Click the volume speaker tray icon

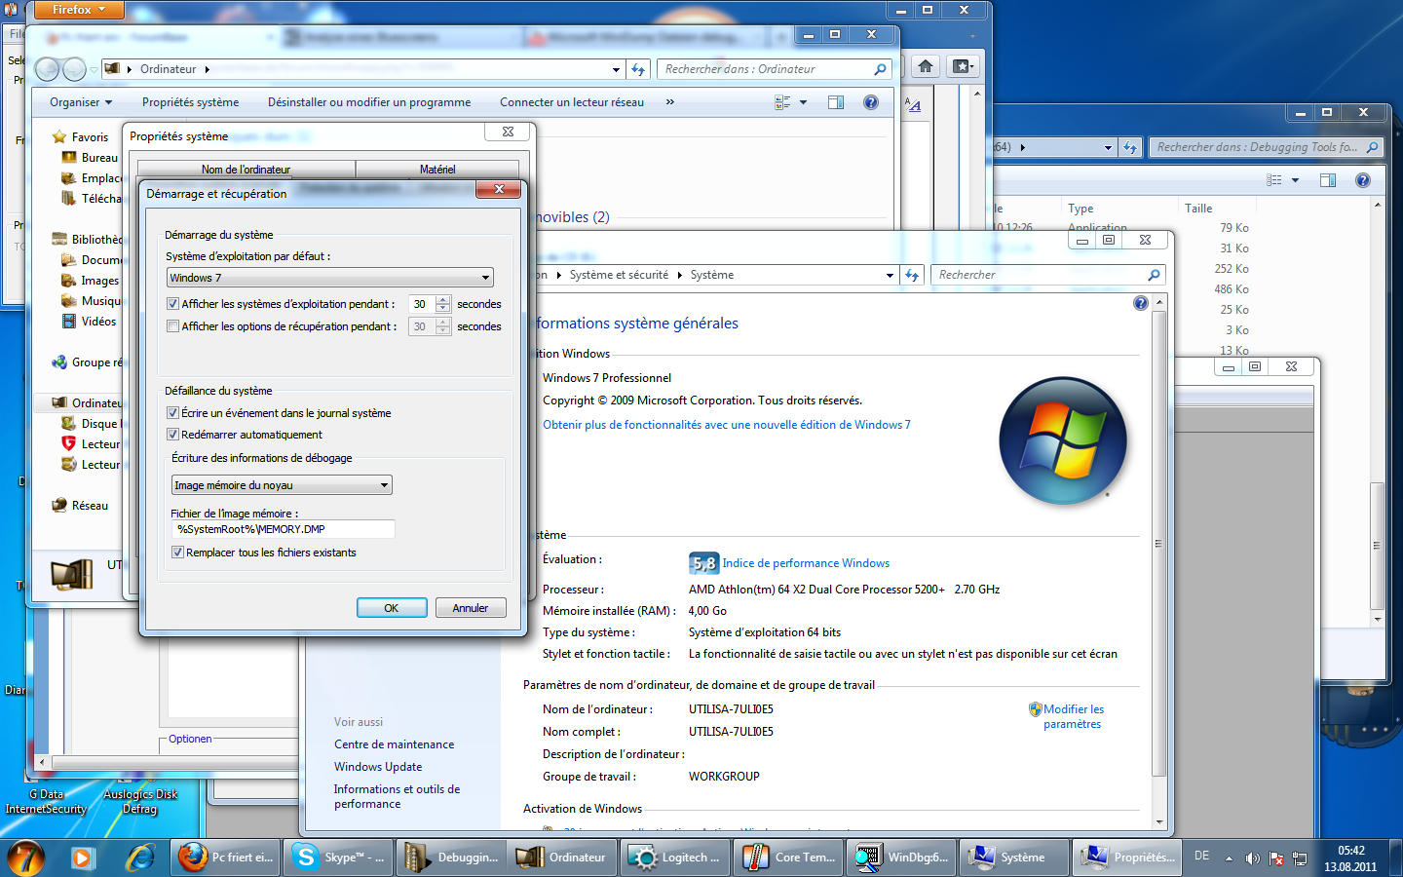coord(1252,858)
